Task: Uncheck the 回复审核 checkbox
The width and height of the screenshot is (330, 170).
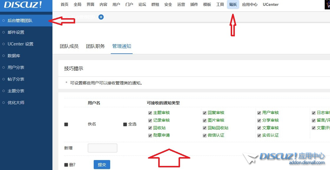Action: [205, 113]
